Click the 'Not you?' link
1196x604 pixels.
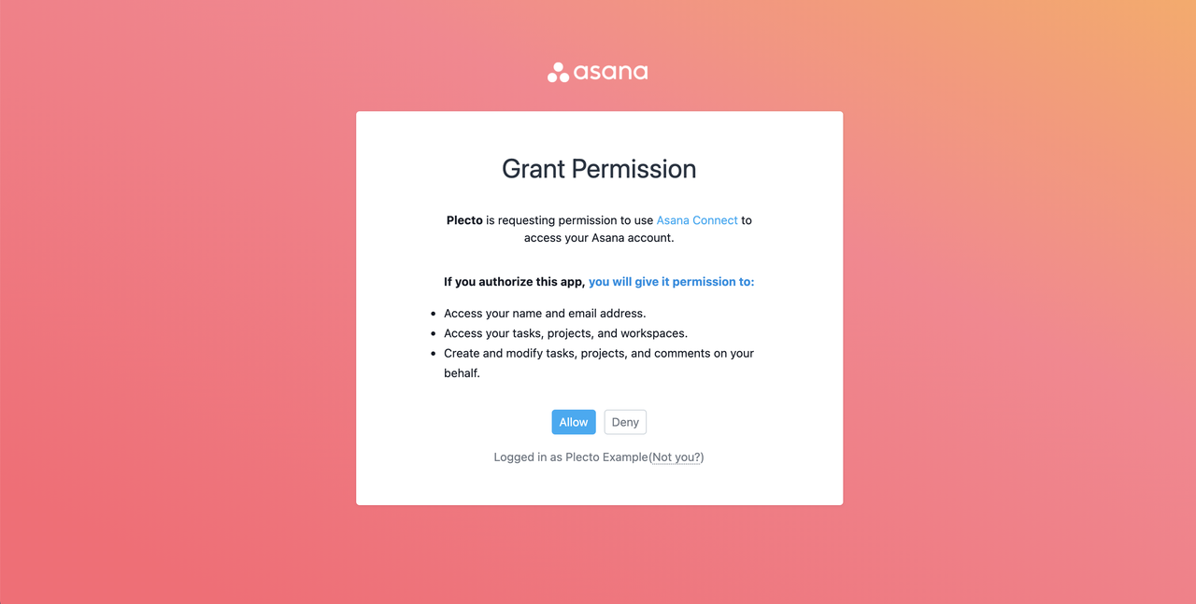pyautogui.click(x=676, y=457)
